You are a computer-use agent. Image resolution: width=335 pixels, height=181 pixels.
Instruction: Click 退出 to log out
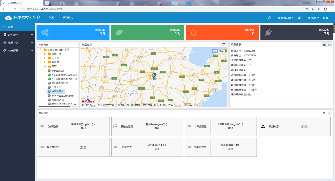click(325, 18)
